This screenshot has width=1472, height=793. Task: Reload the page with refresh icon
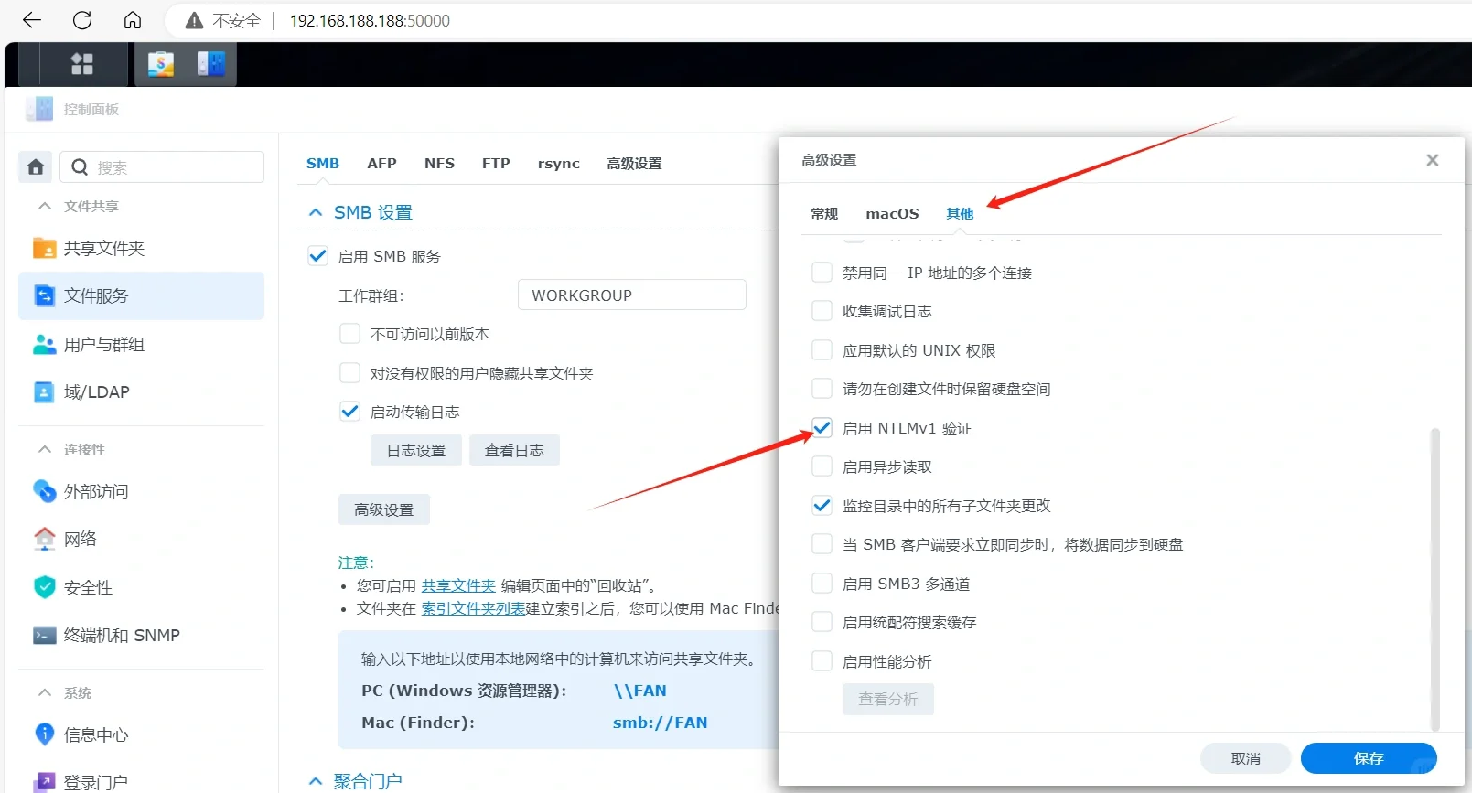[x=82, y=20]
